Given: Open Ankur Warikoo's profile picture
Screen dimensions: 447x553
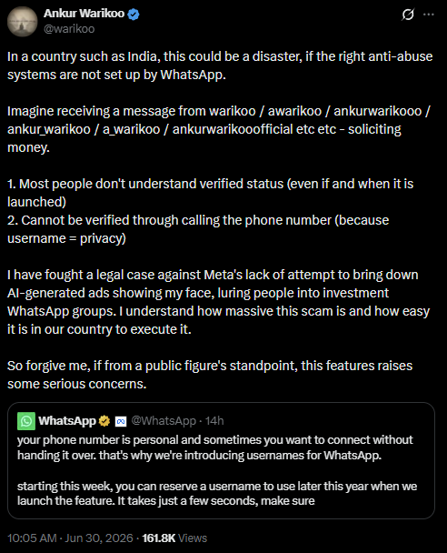Looking at the screenshot, I should (22, 22).
